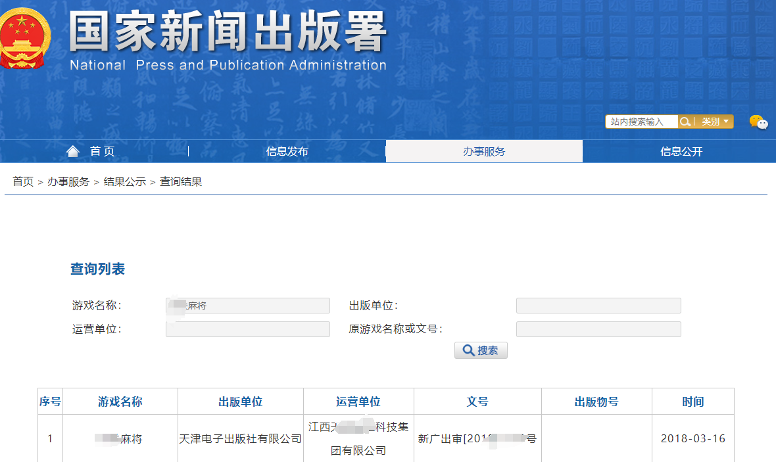
Task: Switch to the 信息发布 nav tab
Action: [287, 151]
